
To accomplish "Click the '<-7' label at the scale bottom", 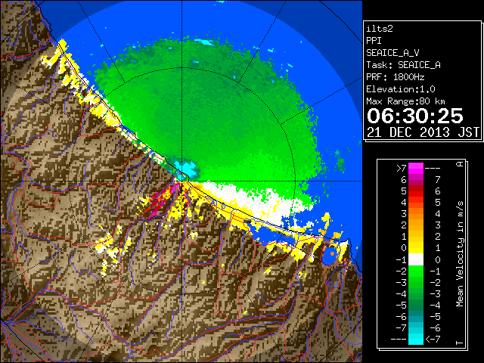I will pos(433,340).
